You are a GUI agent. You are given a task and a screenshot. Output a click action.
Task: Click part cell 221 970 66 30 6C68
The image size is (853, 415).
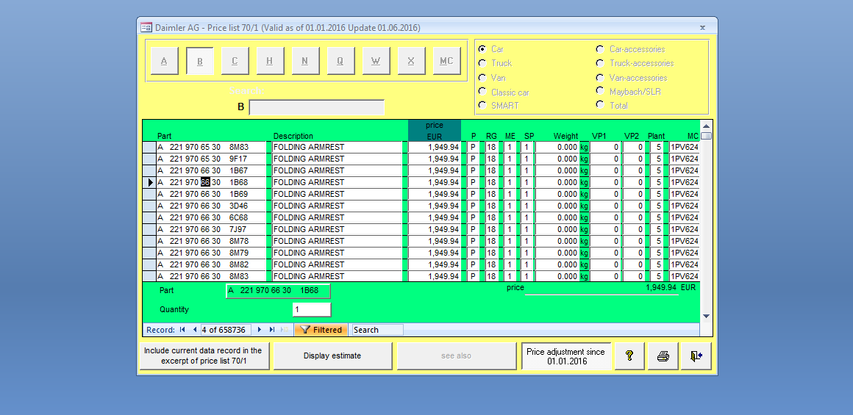(x=211, y=217)
